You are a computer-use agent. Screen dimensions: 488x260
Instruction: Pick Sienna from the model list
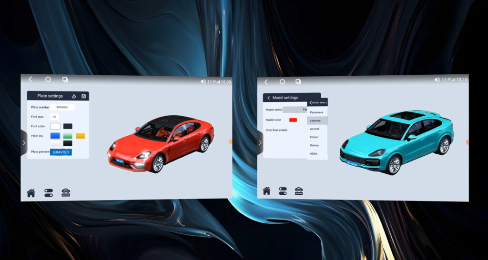click(x=314, y=145)
